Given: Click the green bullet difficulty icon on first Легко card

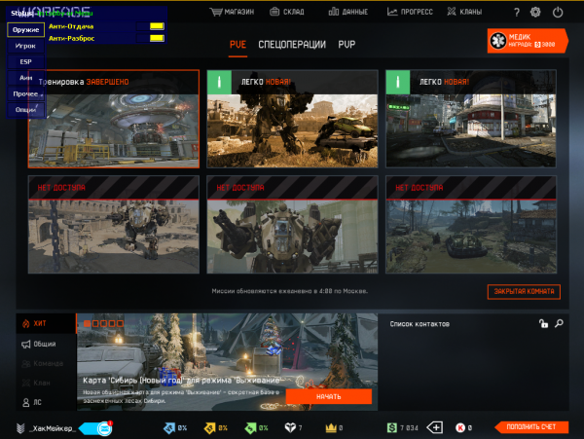Looking at the screenshot, I should pyautogui.click(x=219, y=82).
